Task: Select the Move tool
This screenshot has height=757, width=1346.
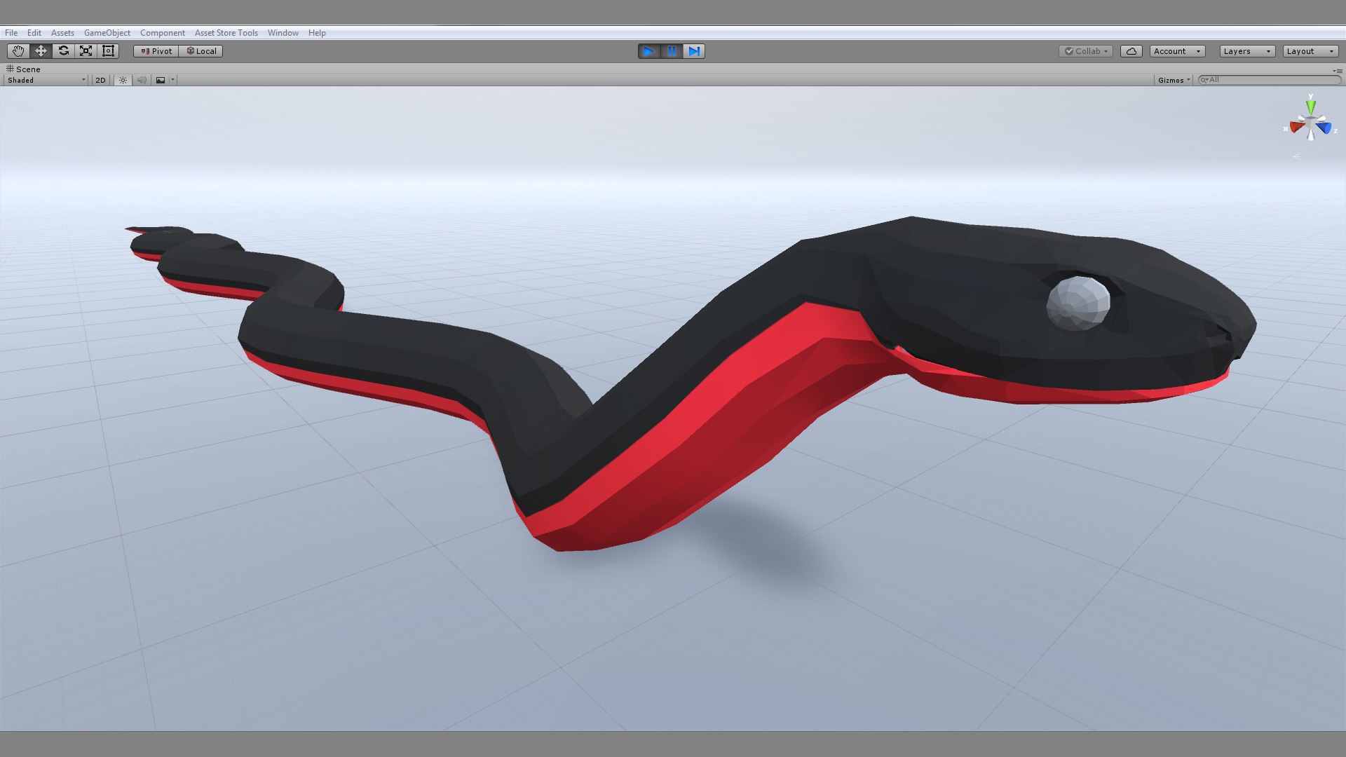Action: pyautogui.click(x=41, y=51)
